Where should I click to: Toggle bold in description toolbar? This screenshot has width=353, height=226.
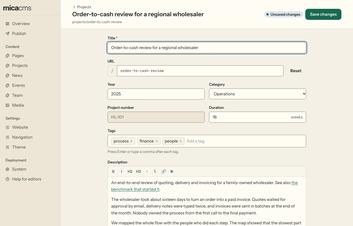(x=113, y=171)
